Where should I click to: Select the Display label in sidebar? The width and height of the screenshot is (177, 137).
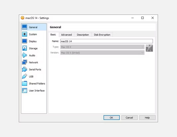tap(33, 41)
